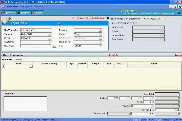Click the Total column header
This screenshot has height=121, width=182.
(x=154, y=64)
